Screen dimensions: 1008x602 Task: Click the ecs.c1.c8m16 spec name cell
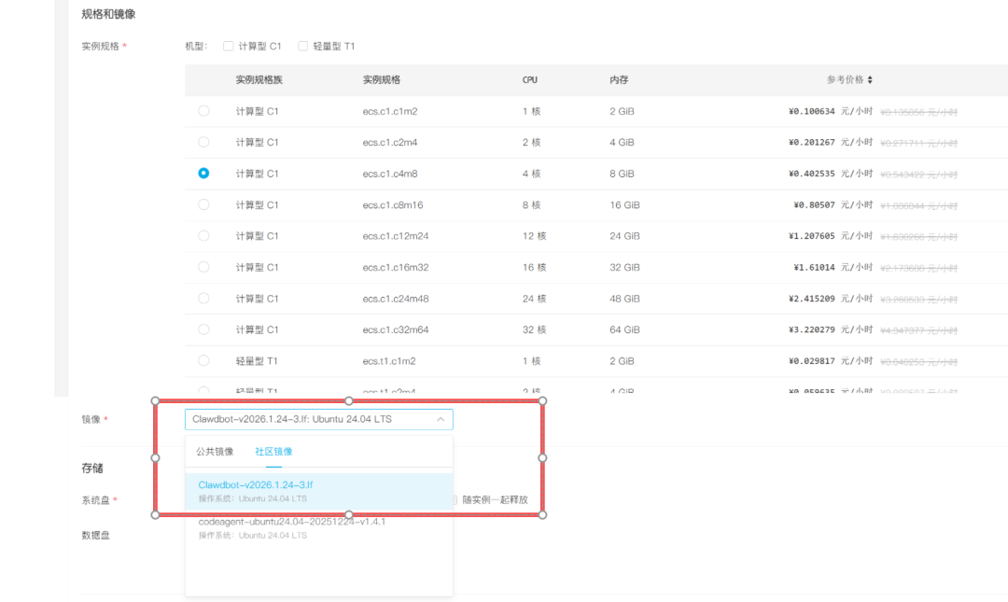[393, 205]
